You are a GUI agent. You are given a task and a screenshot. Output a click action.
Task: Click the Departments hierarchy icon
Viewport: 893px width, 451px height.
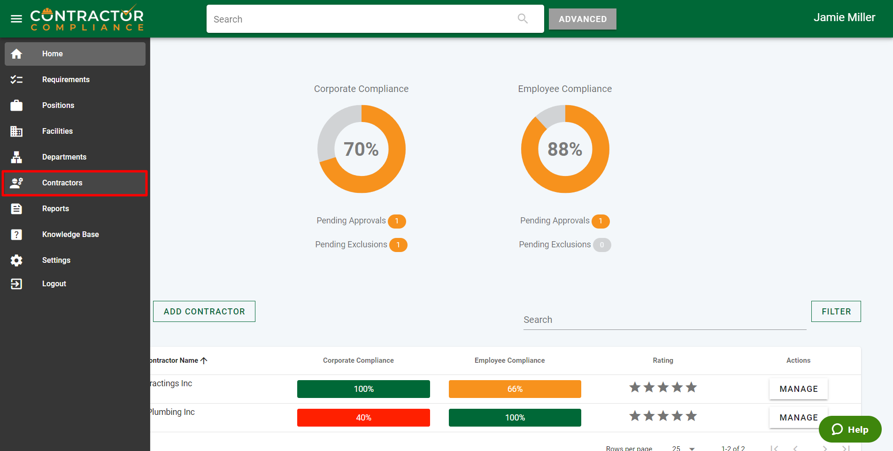pos(16,157)
